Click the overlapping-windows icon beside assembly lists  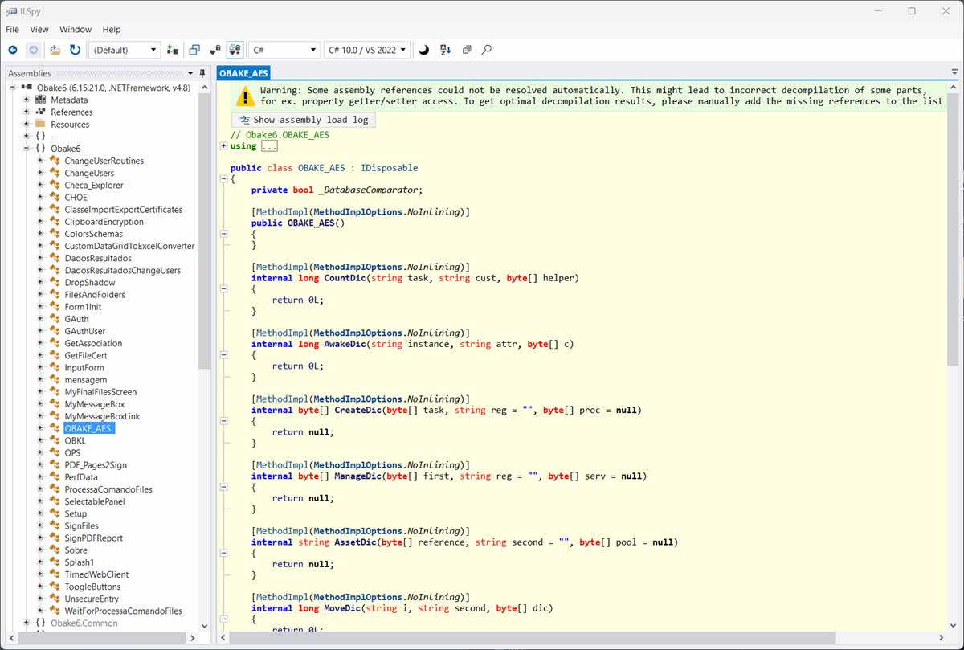(194, 50)
